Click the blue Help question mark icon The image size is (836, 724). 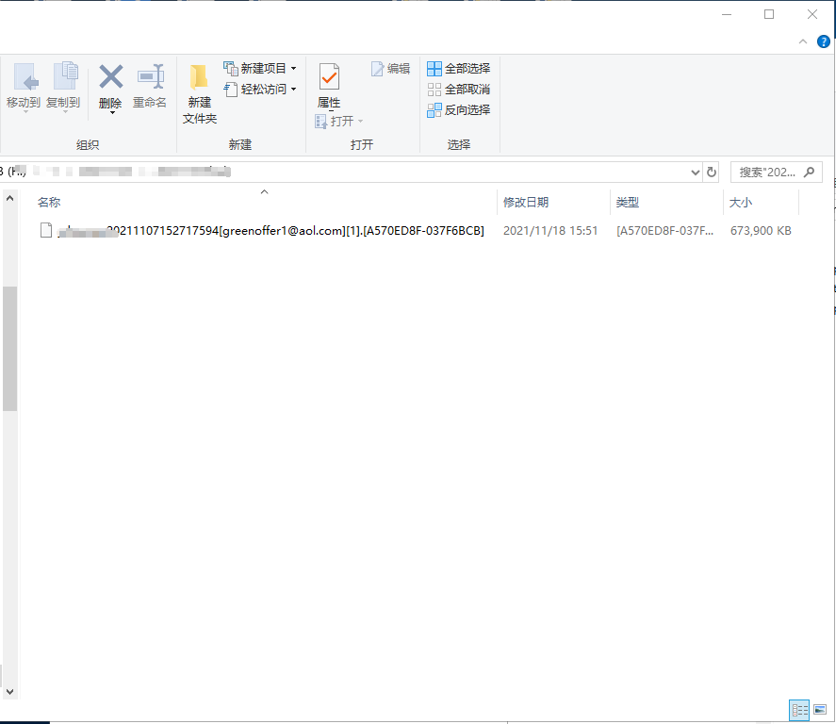823,41
